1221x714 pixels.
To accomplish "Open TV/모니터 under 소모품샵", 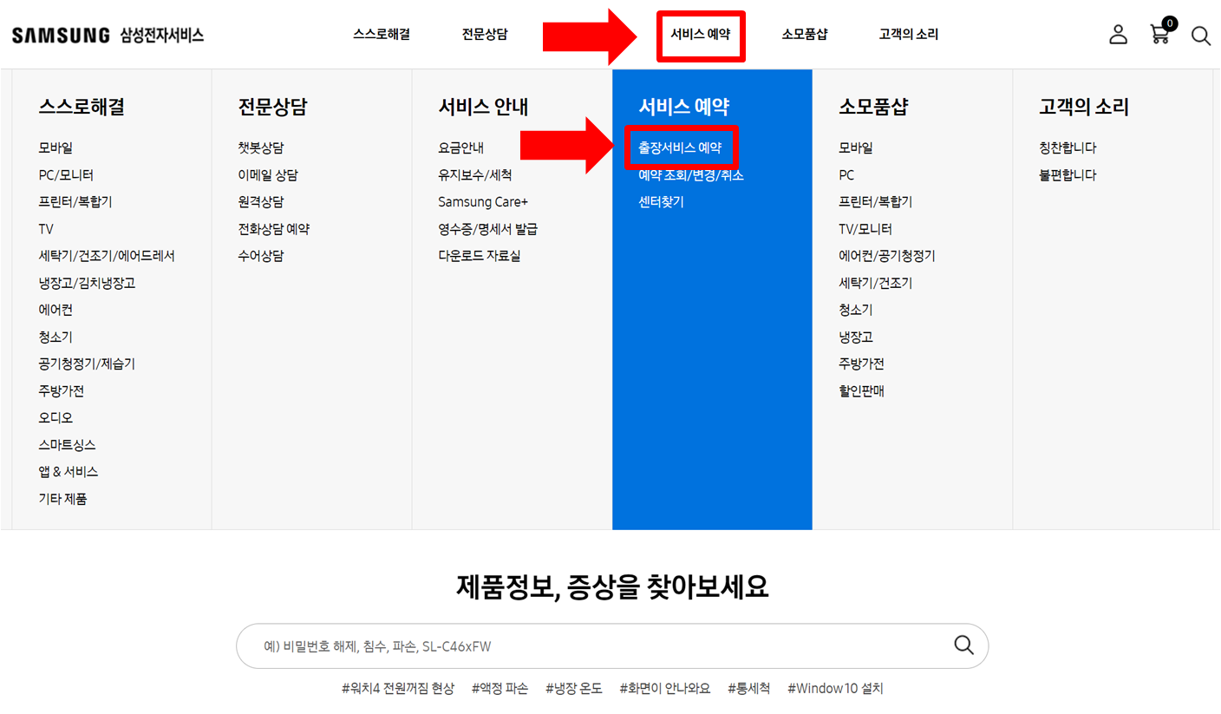I will [865, 229].
